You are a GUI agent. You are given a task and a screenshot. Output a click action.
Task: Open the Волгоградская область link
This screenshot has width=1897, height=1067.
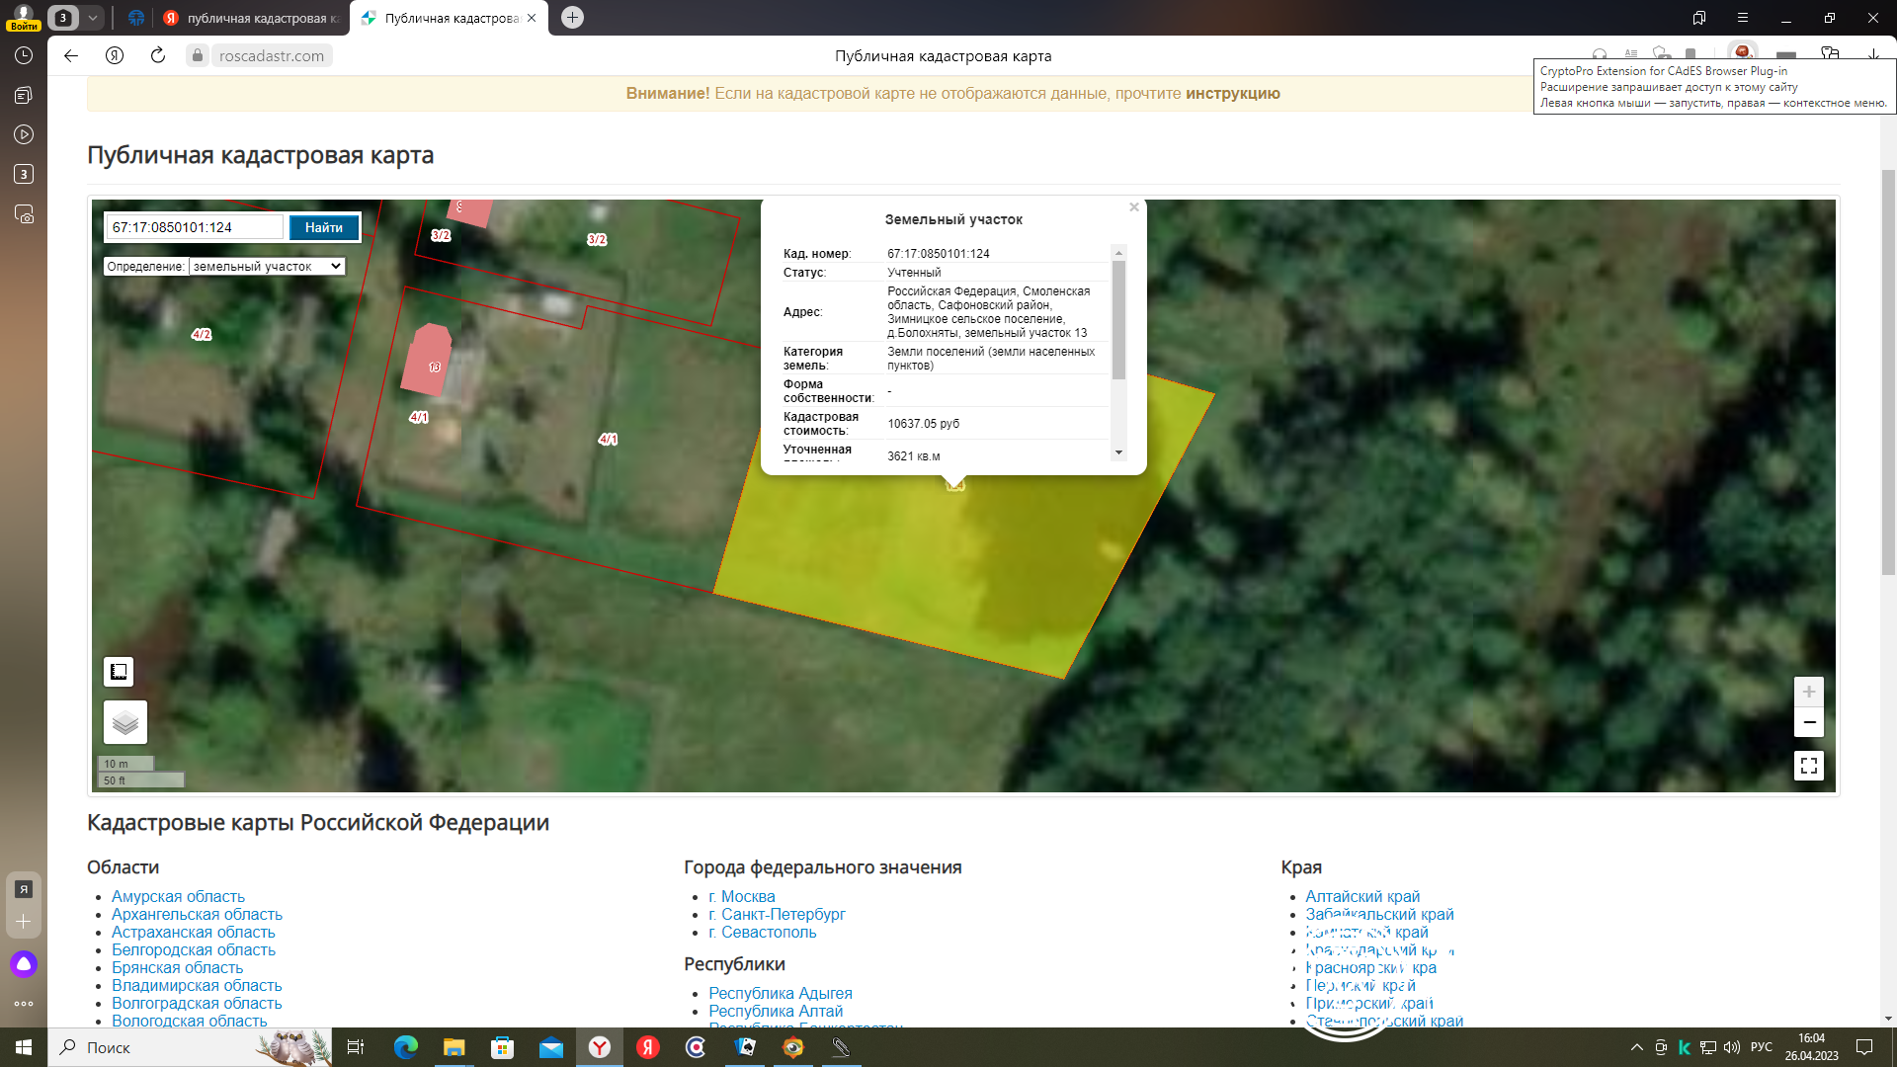coord(197,1003)
